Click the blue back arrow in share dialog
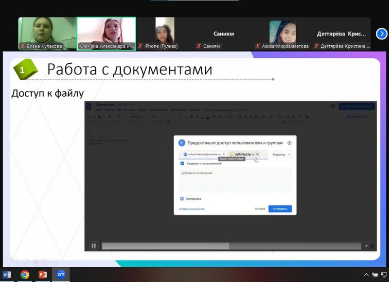The image size is (389, 282). 182,143
